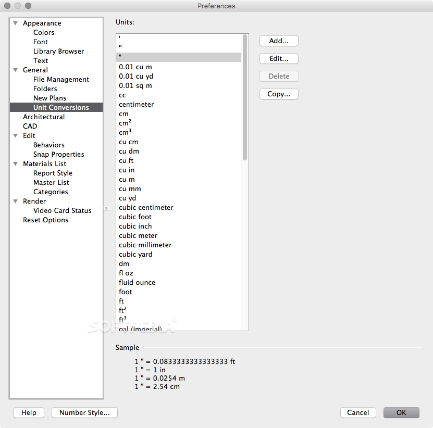Viewport: 433px width, 428px height.
Task: Click the Copy... unit button
Action: point(279,94)
